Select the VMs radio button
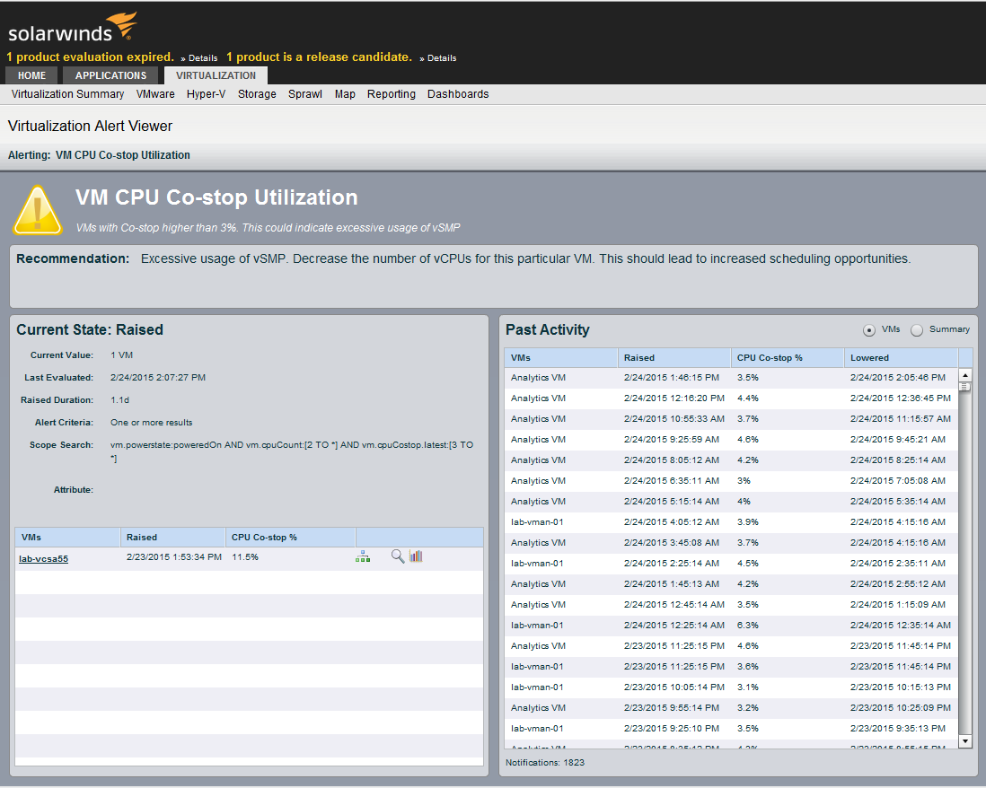Image resolution: width=986 pixels, height=788 pixels. pyautogui.click(x=869, y=330)
